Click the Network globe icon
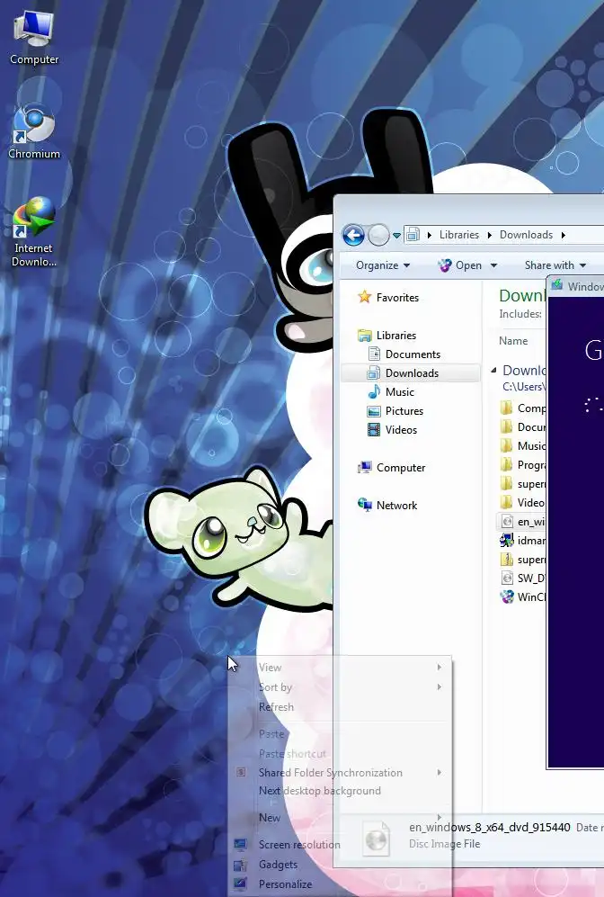This screenshot has height=897, width=604. click(365, 505)
